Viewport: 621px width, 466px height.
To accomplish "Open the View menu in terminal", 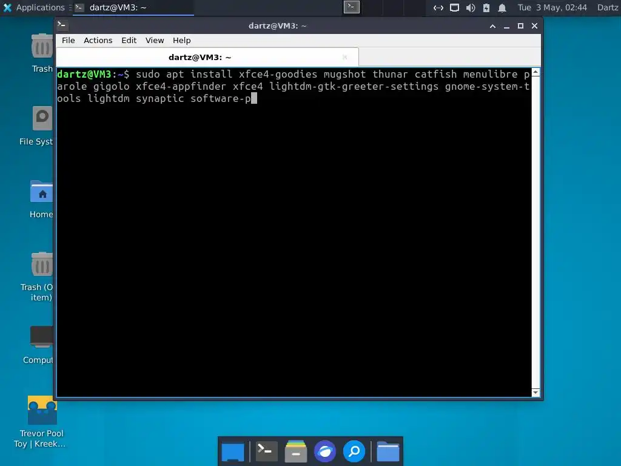I will click(x=155, y=41).
